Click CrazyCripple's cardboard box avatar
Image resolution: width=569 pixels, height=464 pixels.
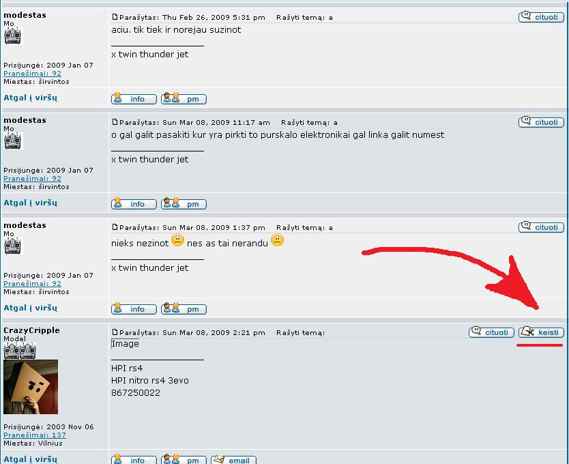tap(31, 387)
